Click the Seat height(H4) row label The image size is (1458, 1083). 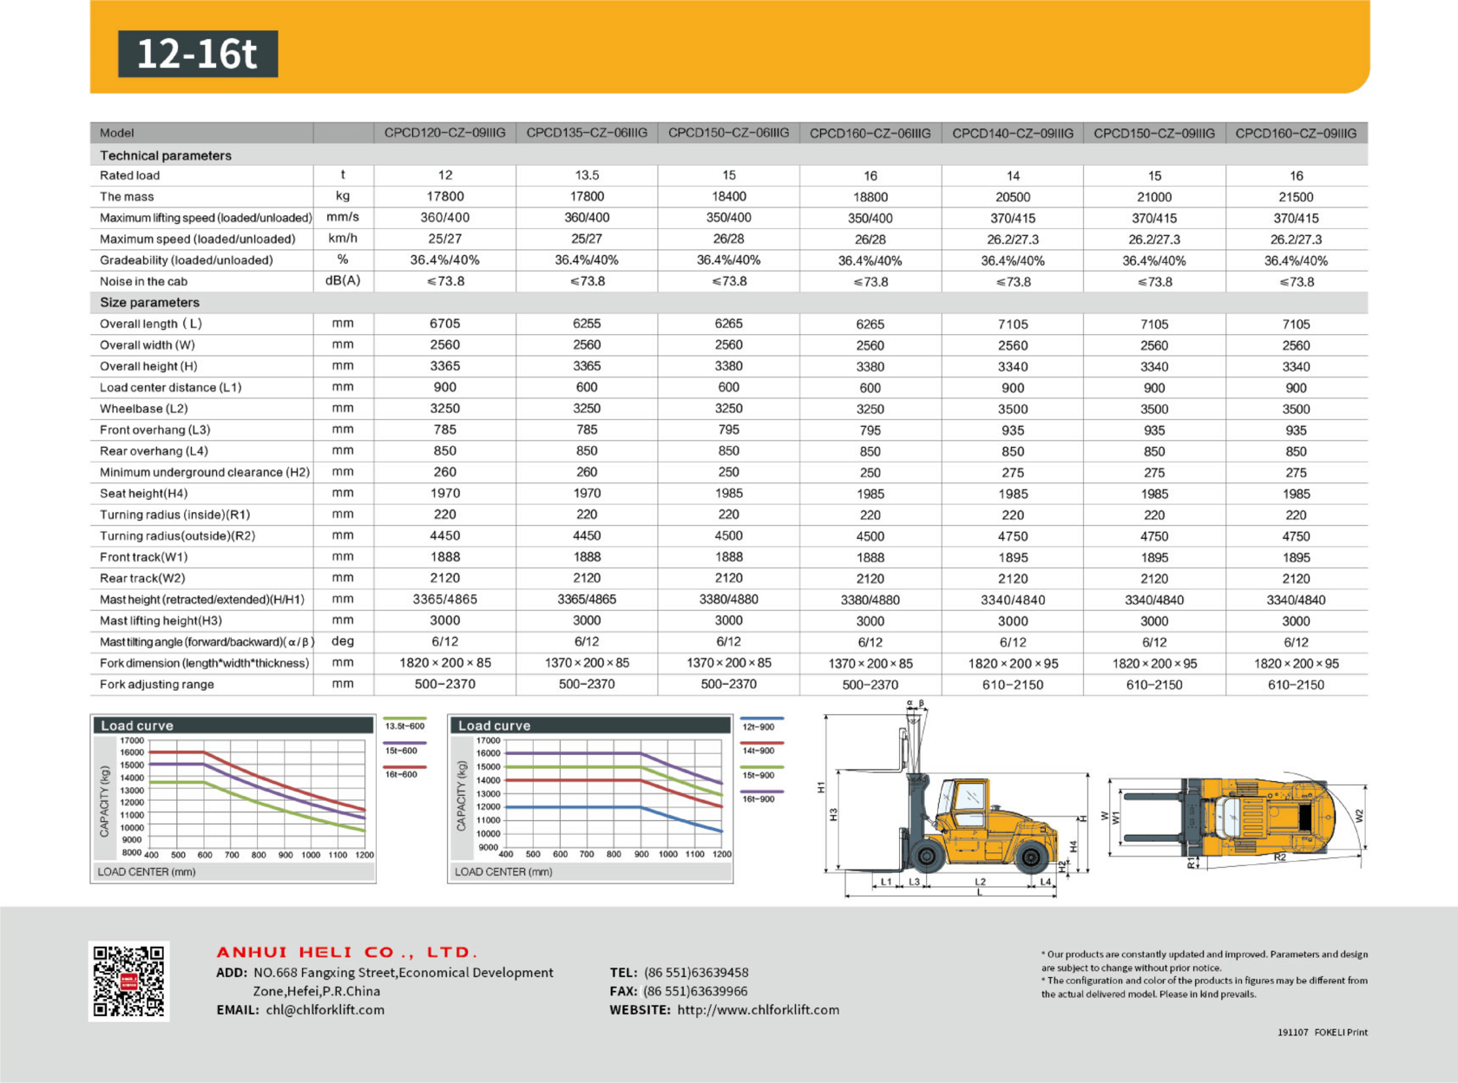[143, 493]
